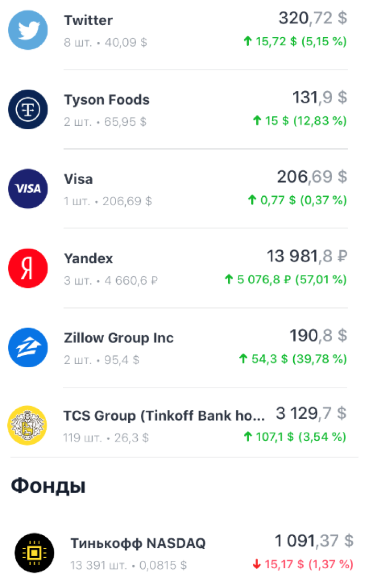Tap the yellow TCS Group crest icon
The image size is (377, 585).
click(x=27, y=426)
